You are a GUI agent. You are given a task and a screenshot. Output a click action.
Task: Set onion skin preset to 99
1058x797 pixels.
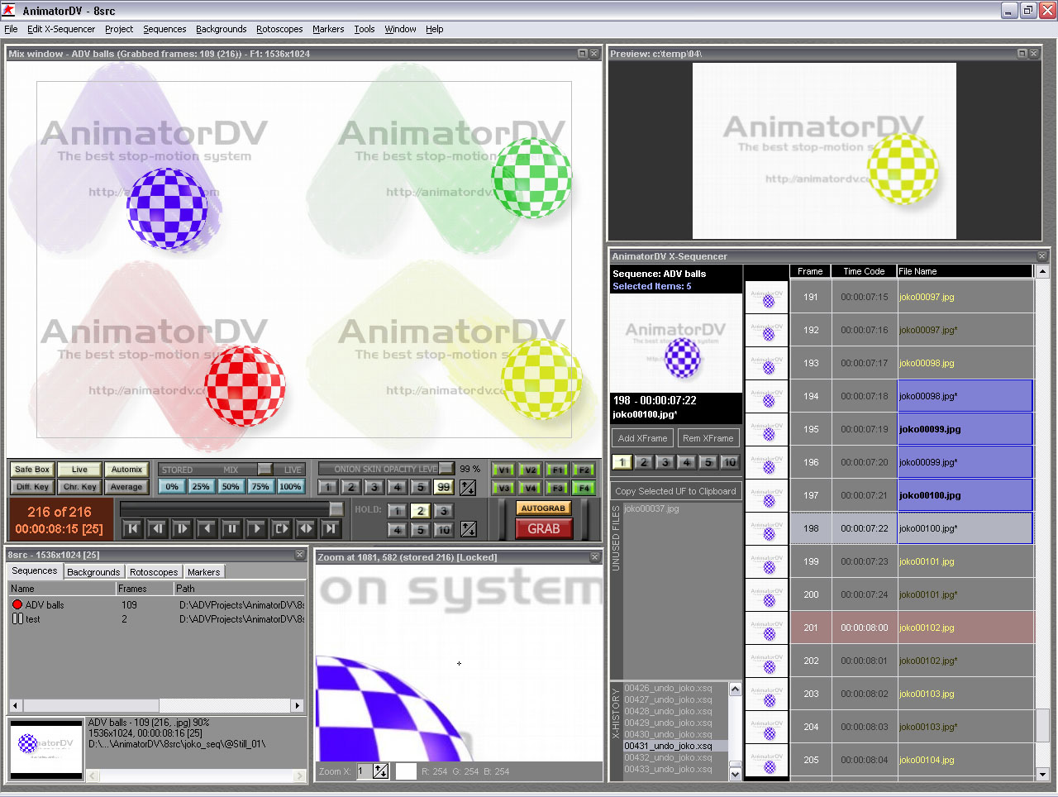(444, 488)
